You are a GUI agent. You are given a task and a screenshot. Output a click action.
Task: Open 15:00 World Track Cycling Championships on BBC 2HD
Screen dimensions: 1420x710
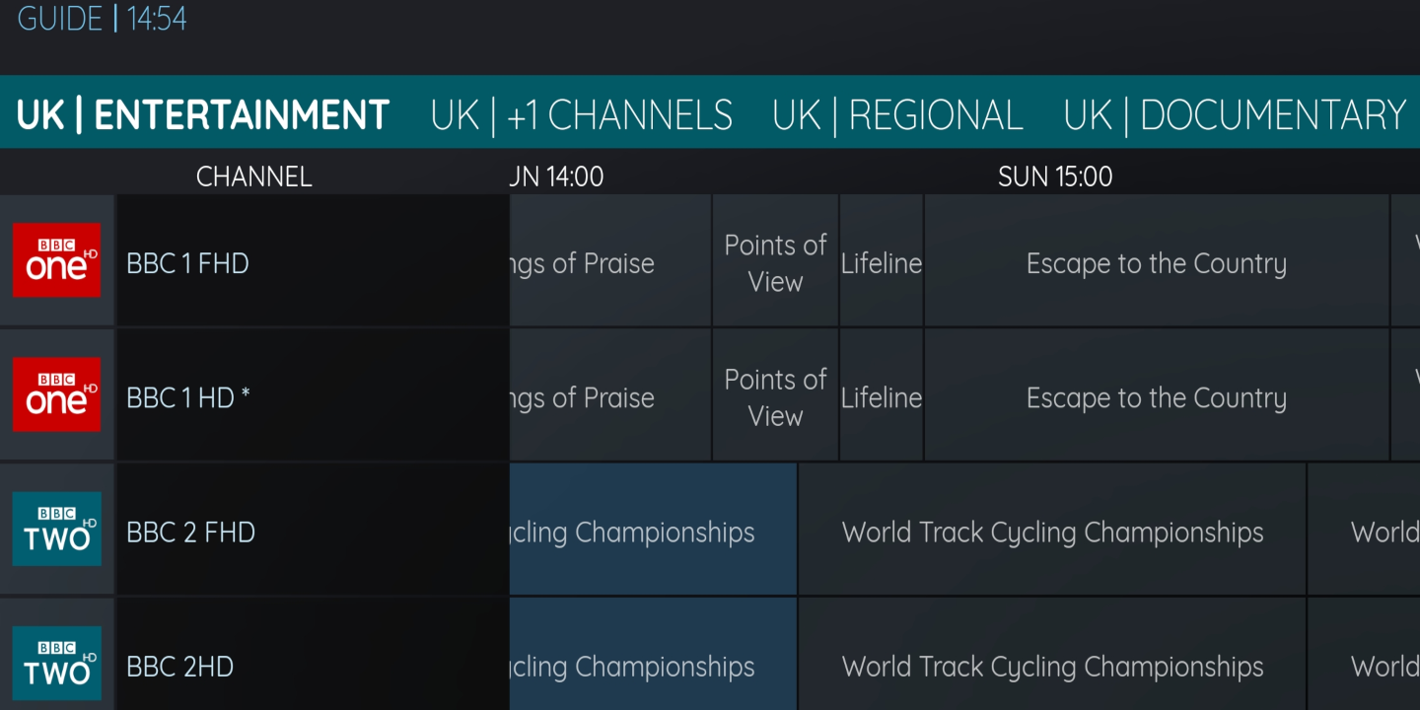(x=1052, y=663)
